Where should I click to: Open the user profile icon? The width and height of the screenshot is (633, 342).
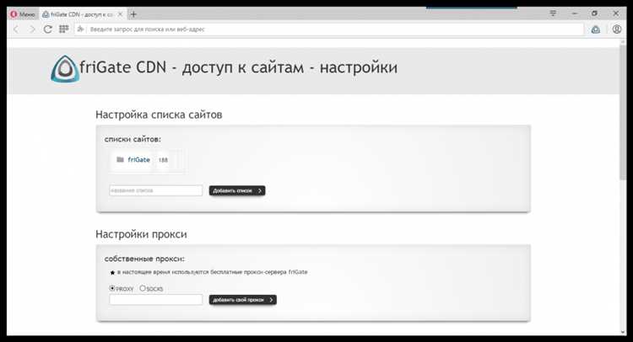click(x=617, y=29)
